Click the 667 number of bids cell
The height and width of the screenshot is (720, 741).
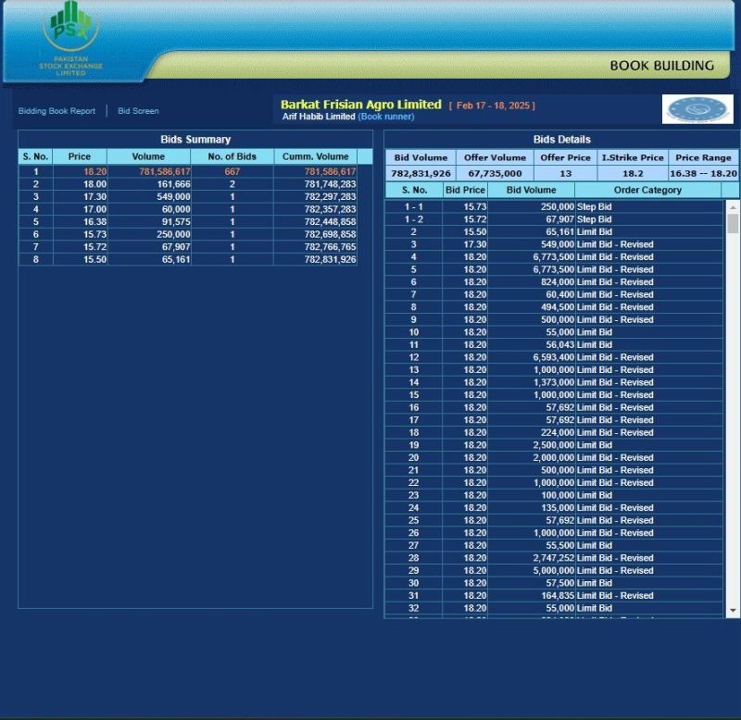232,172
